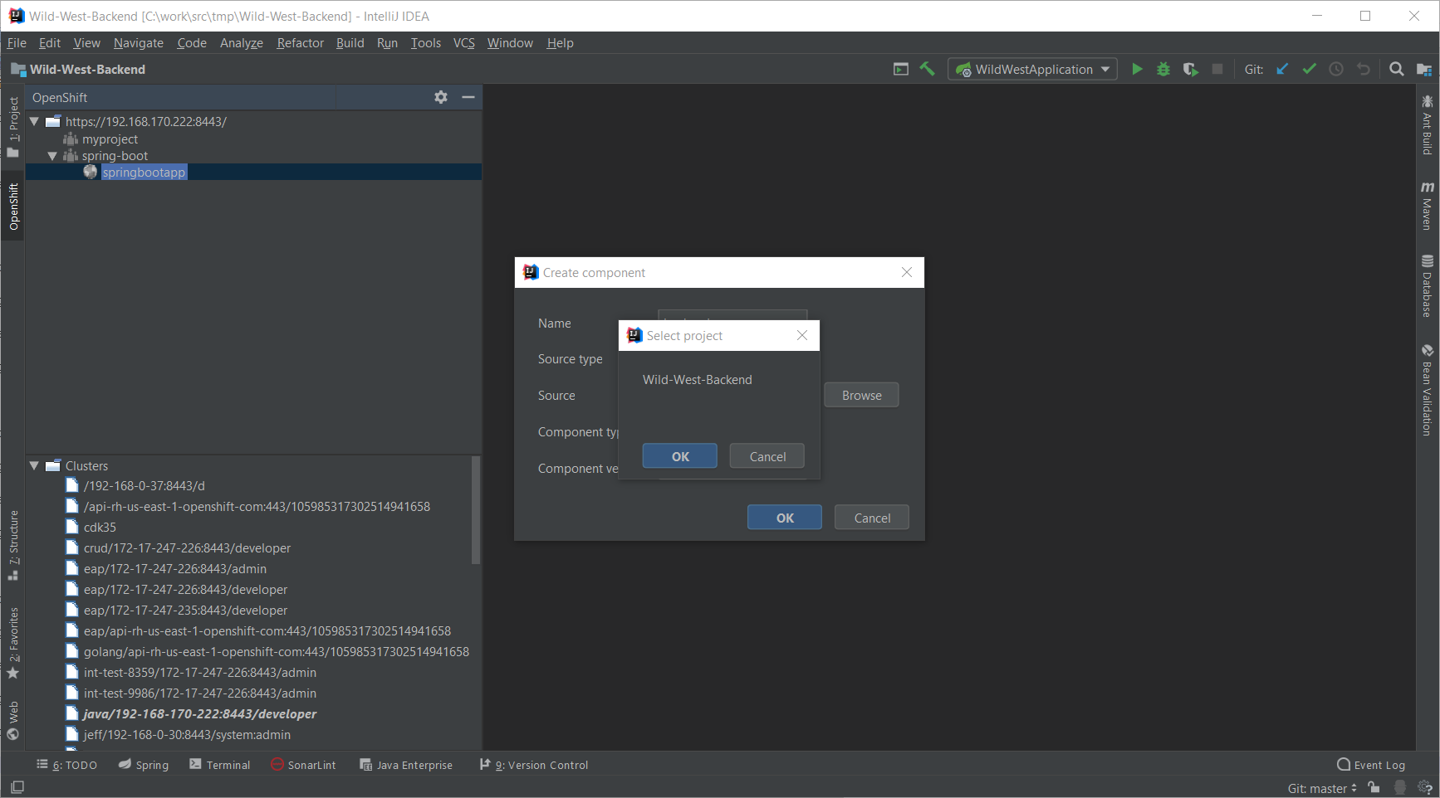Open the Terminal tool window
Image resolution: width=1440 pixels, height=798 pixels.
click(x=220, y=765)
